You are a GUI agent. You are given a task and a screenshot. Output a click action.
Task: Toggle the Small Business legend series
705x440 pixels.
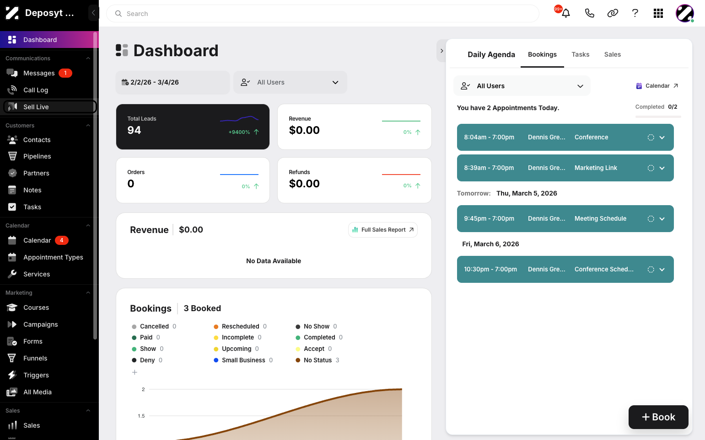point(243,360)
